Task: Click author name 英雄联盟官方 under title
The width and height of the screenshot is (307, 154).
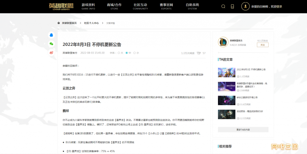Action: tap(70, 53)
